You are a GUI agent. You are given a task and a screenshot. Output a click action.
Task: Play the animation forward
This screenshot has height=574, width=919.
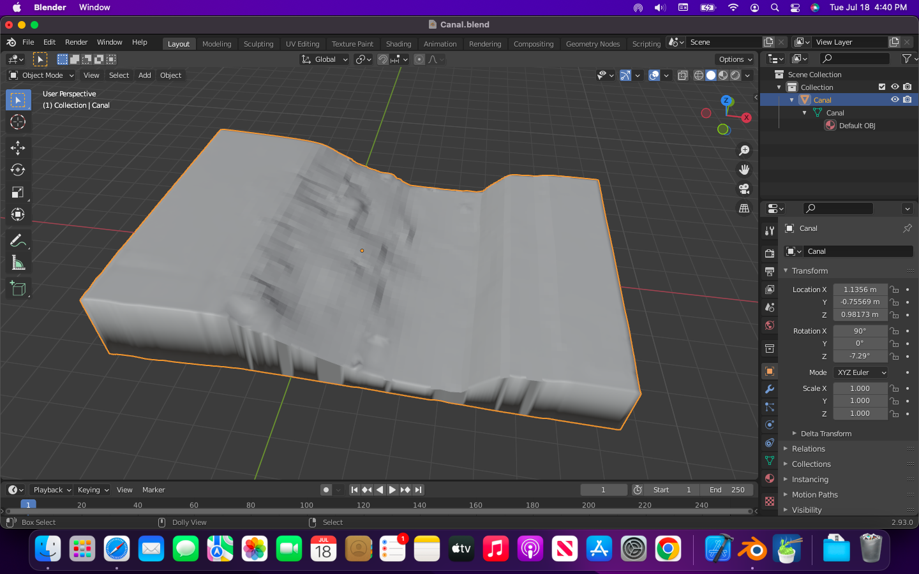(392, 490)
